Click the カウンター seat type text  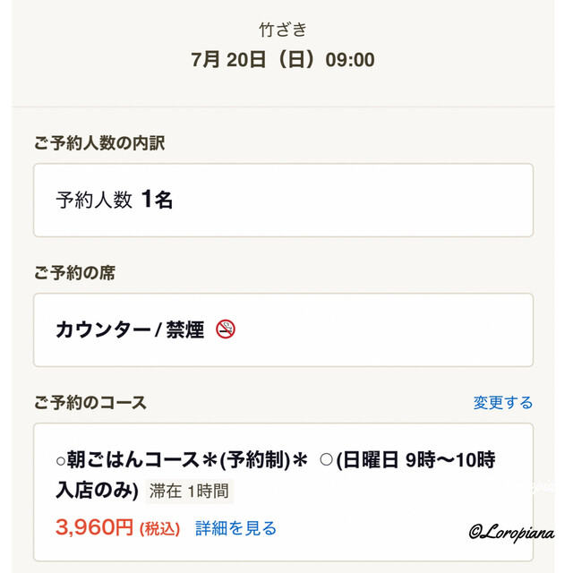(x=103, y=329)
